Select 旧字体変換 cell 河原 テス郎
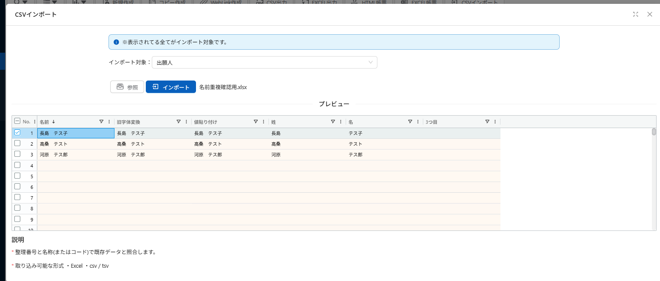Screen dimensions: 660x281 [x=153, y=155]
